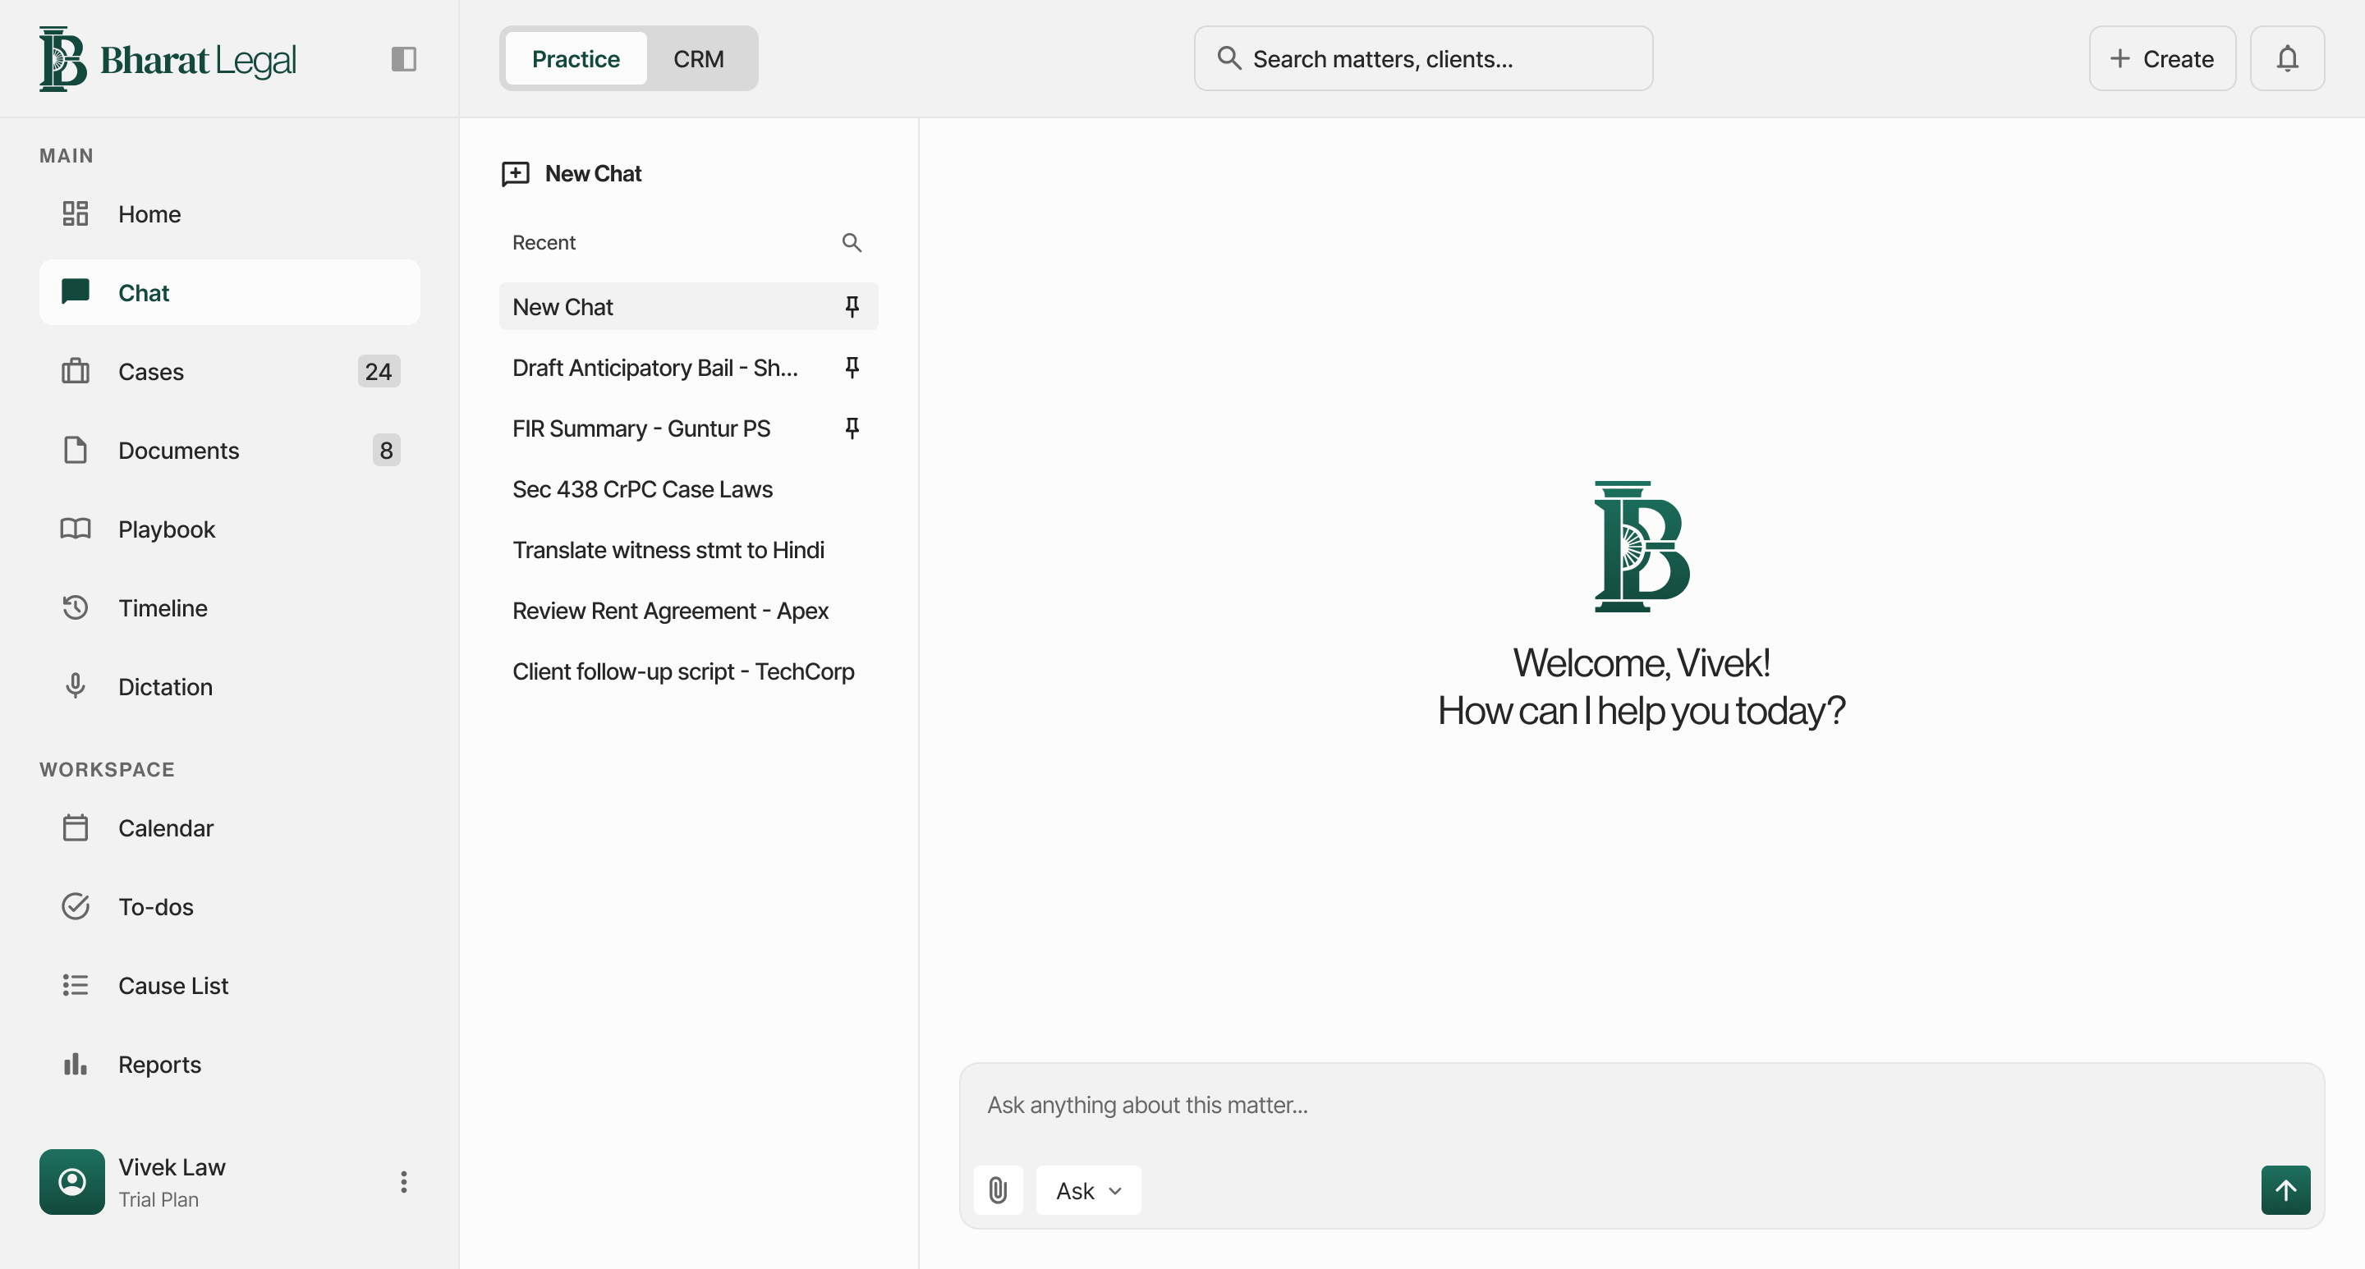
Task: Click the Recent heading label
Action: 544,242
